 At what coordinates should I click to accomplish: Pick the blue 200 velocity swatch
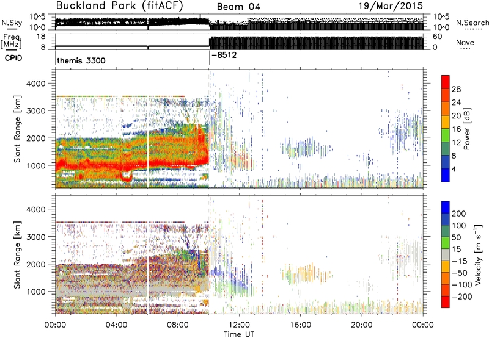[446, 207]
